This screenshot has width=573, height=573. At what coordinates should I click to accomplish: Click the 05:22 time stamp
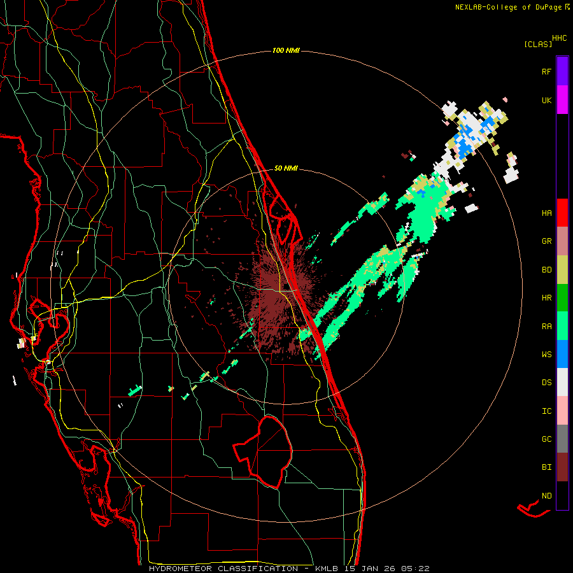pyautogui.click(x=414, y=569)
